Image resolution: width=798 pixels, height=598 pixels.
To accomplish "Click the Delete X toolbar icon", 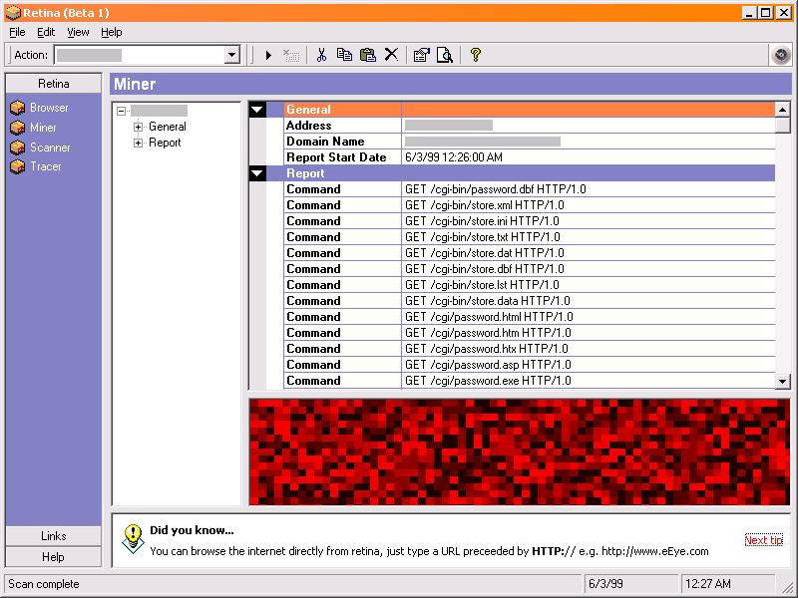I will click(x=391, y=55).
